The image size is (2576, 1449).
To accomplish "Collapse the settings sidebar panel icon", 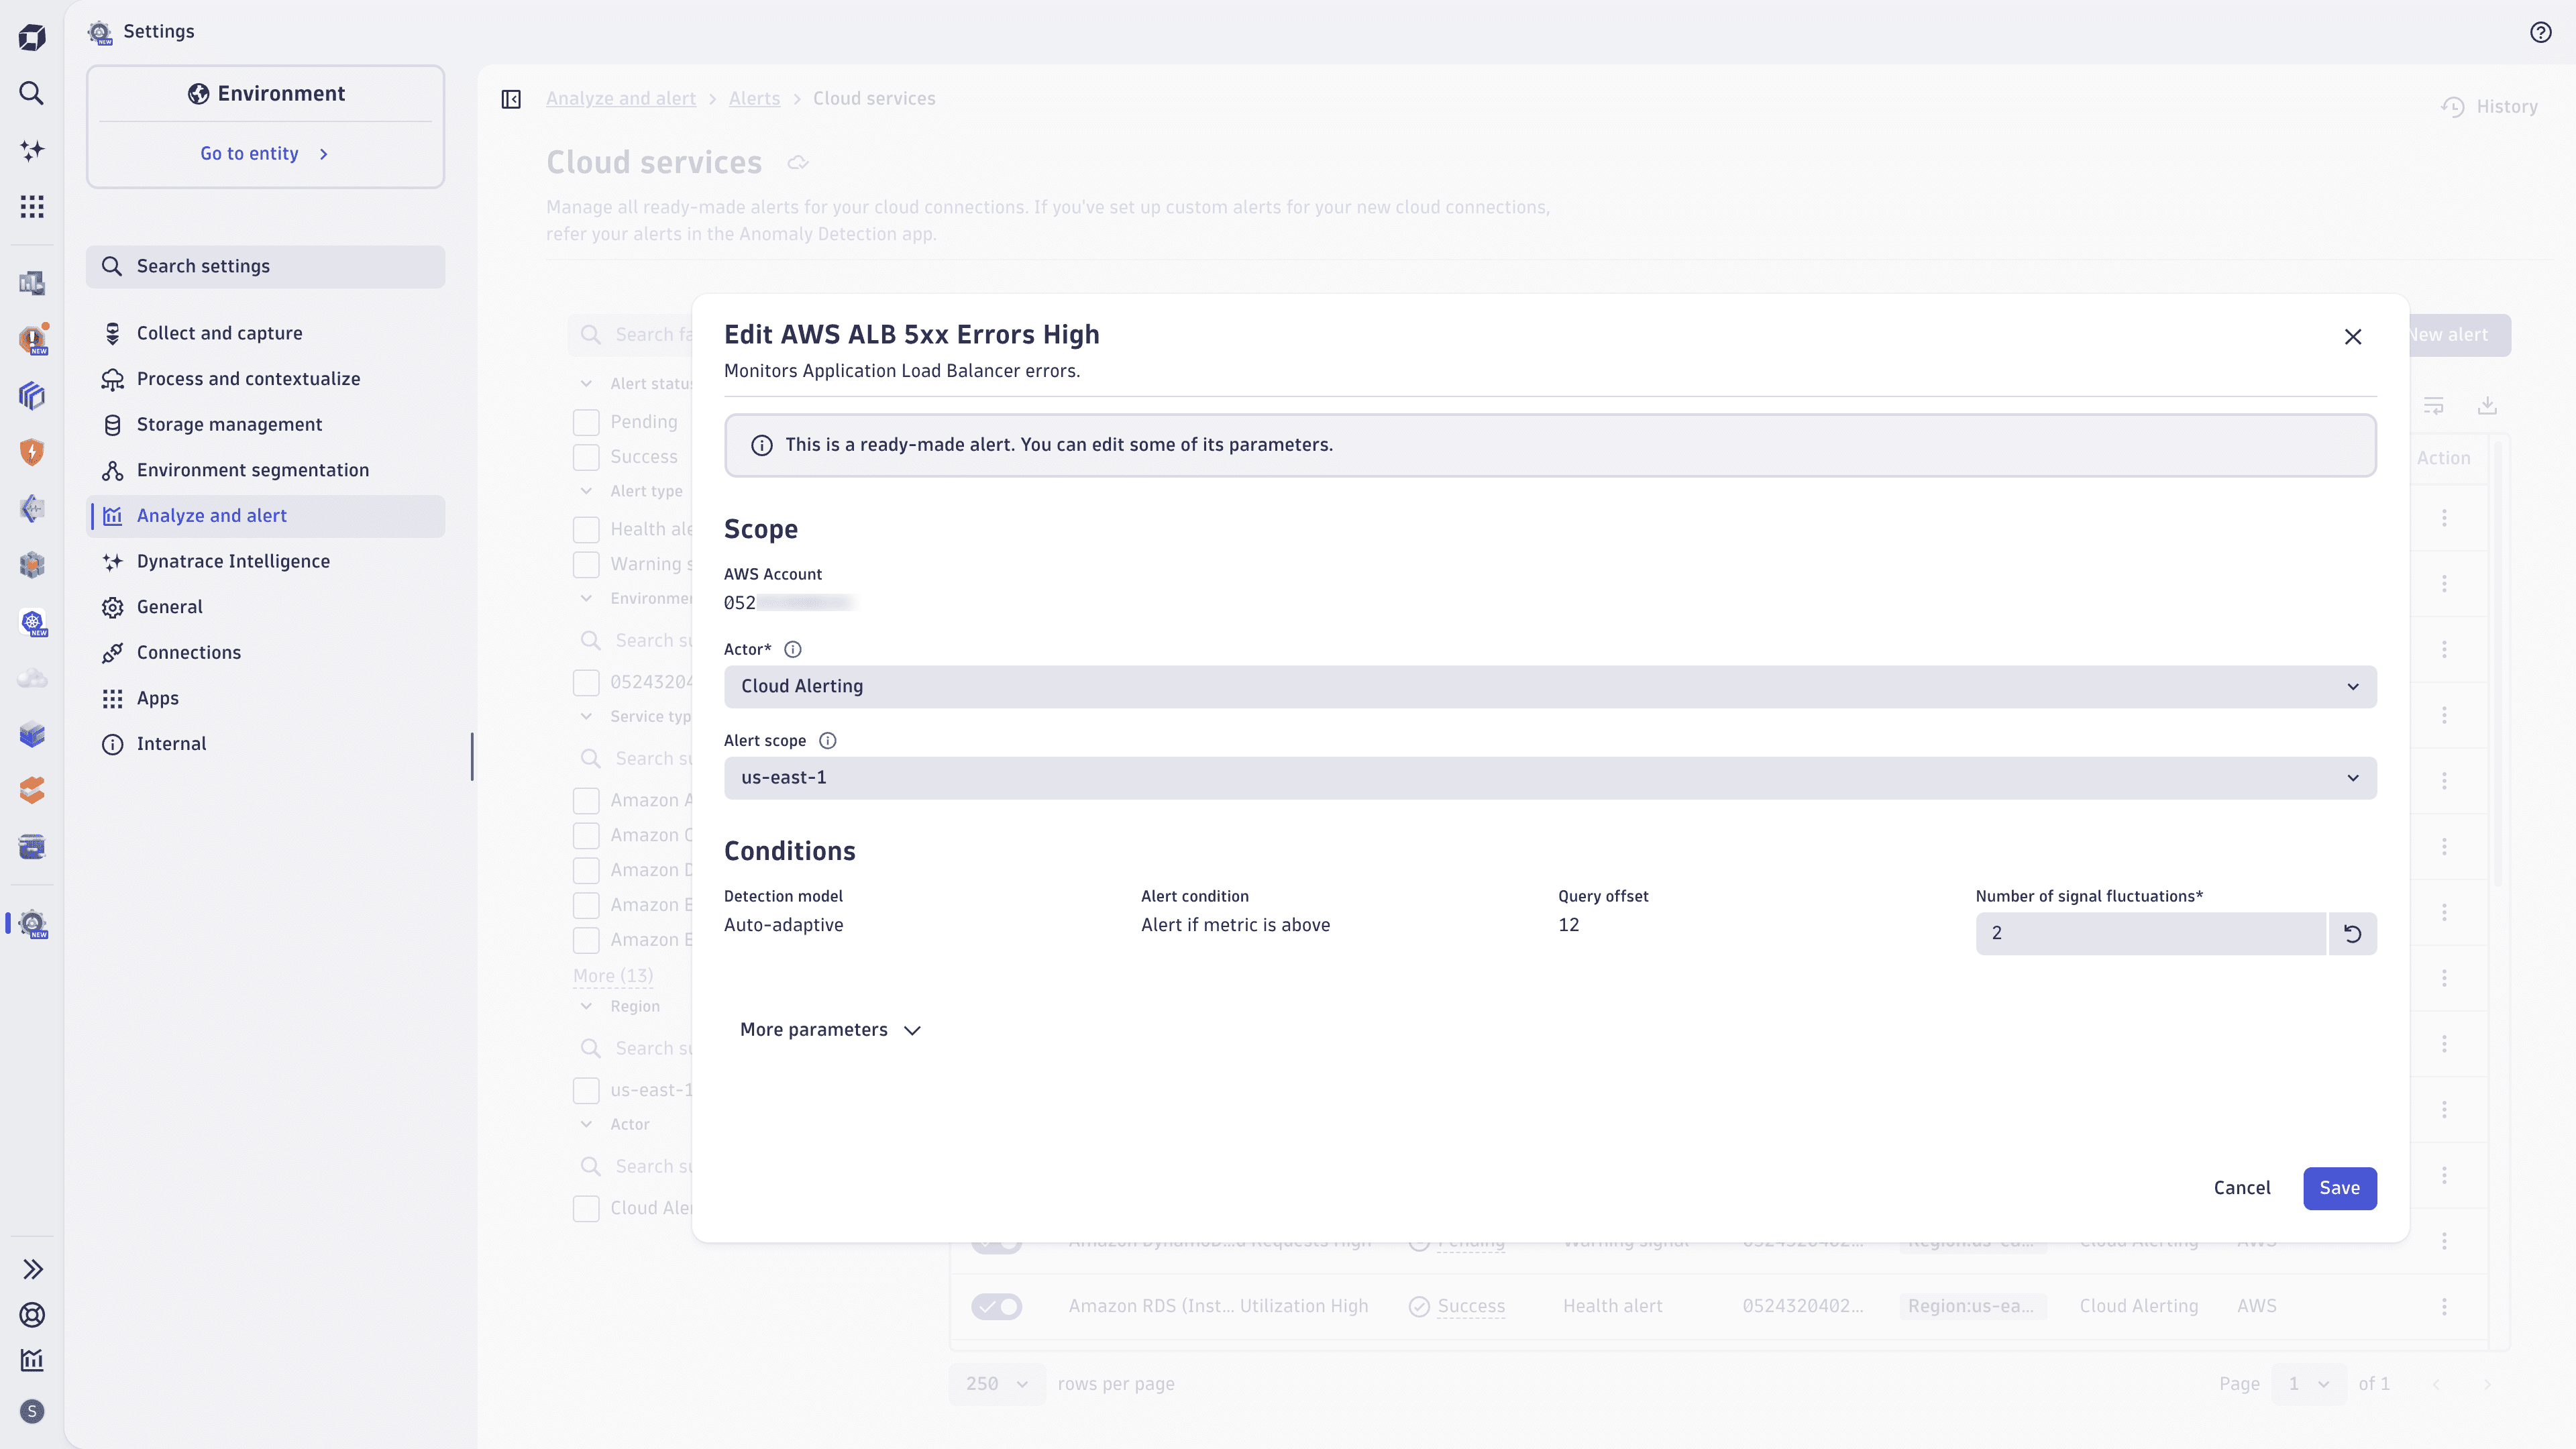I will [x=511, y=99].
